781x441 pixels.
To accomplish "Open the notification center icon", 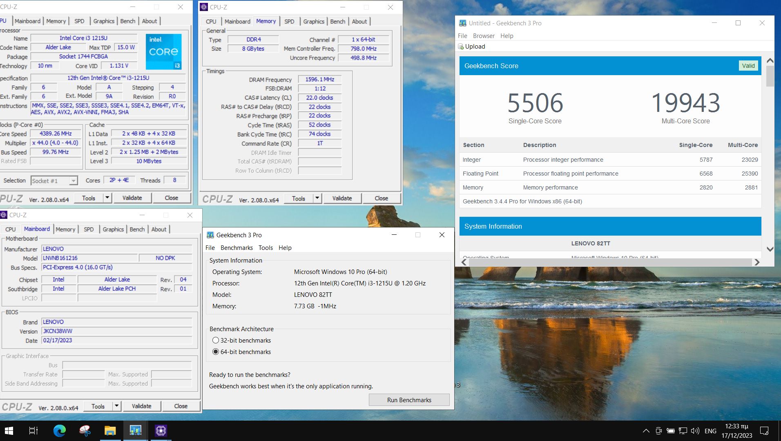I will click(764, 431).
